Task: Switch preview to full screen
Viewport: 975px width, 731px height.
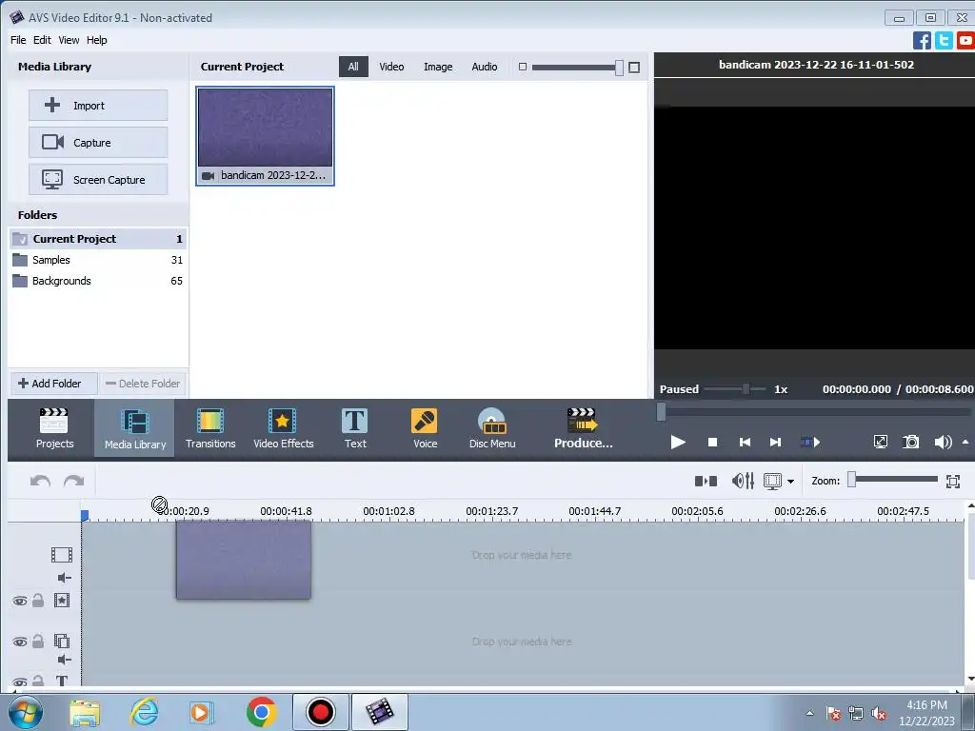Action: click(881, 442)
